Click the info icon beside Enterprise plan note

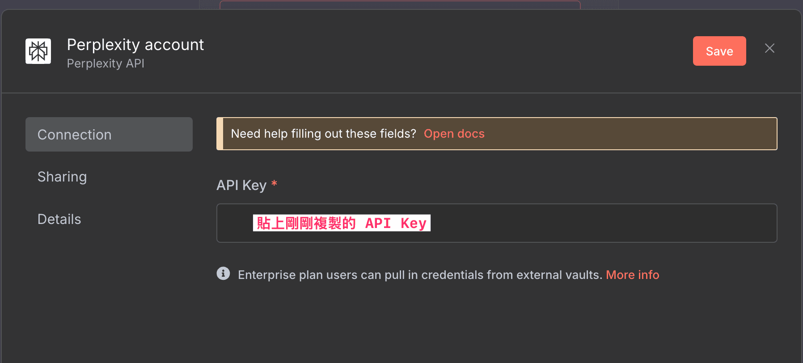[x=223, y=274]
